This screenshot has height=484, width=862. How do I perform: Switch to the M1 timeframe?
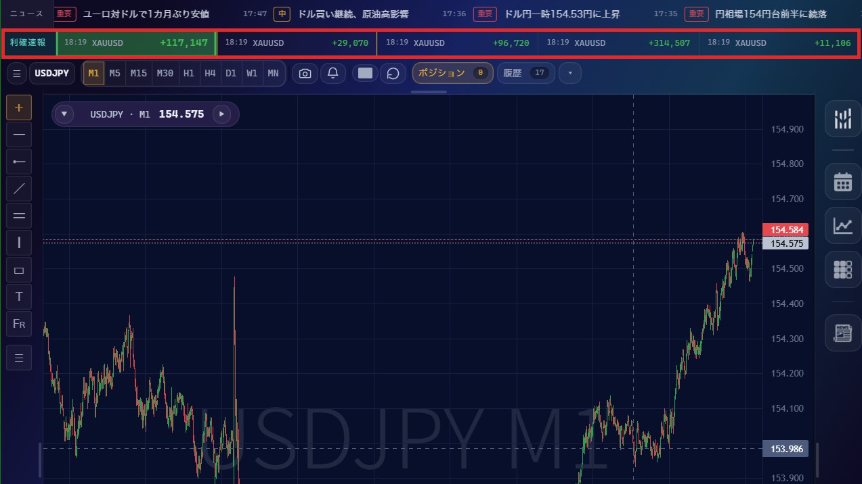point(93,73)
